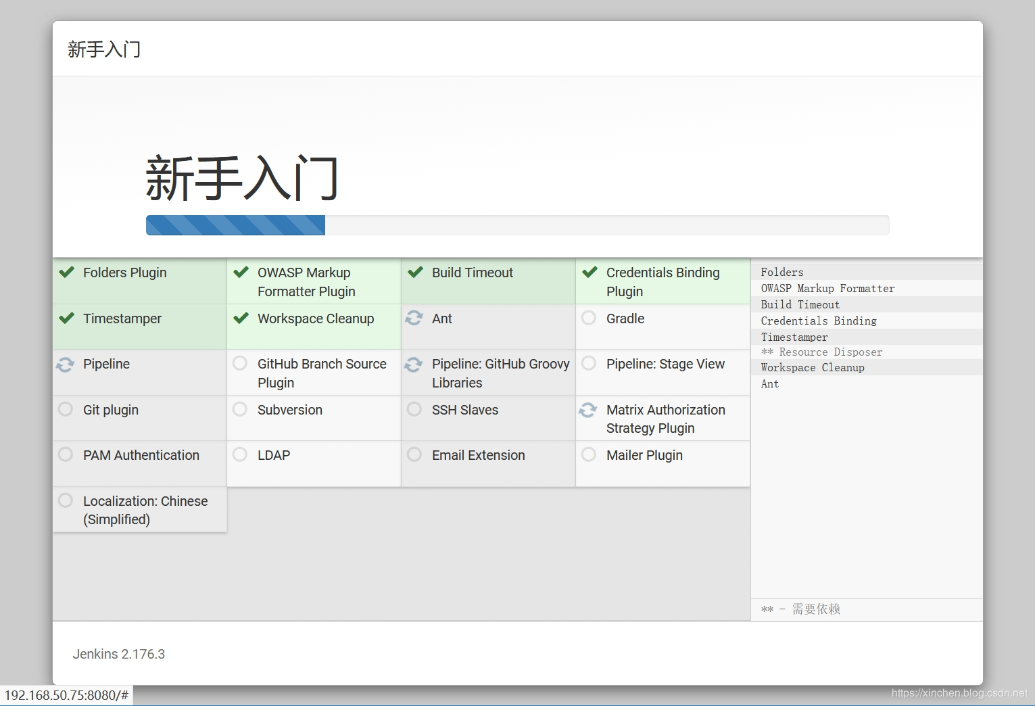Viewport: 1035px width, 706px height.
Task: Click the pending circle next to Mailer Plugin
Action: click(589, 454)
